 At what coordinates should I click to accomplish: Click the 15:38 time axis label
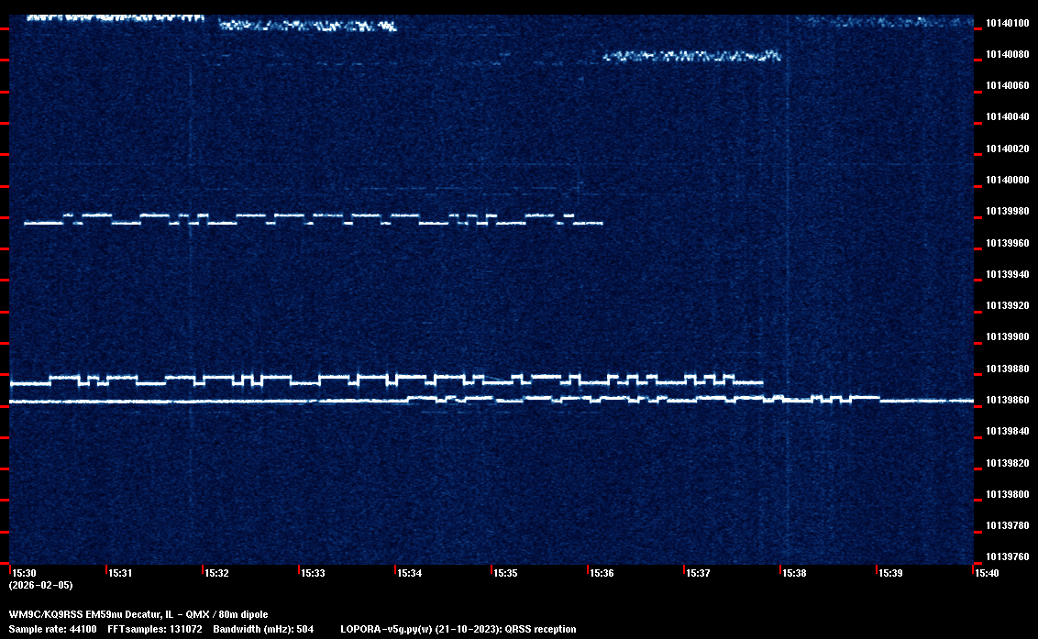click(794, 573)
